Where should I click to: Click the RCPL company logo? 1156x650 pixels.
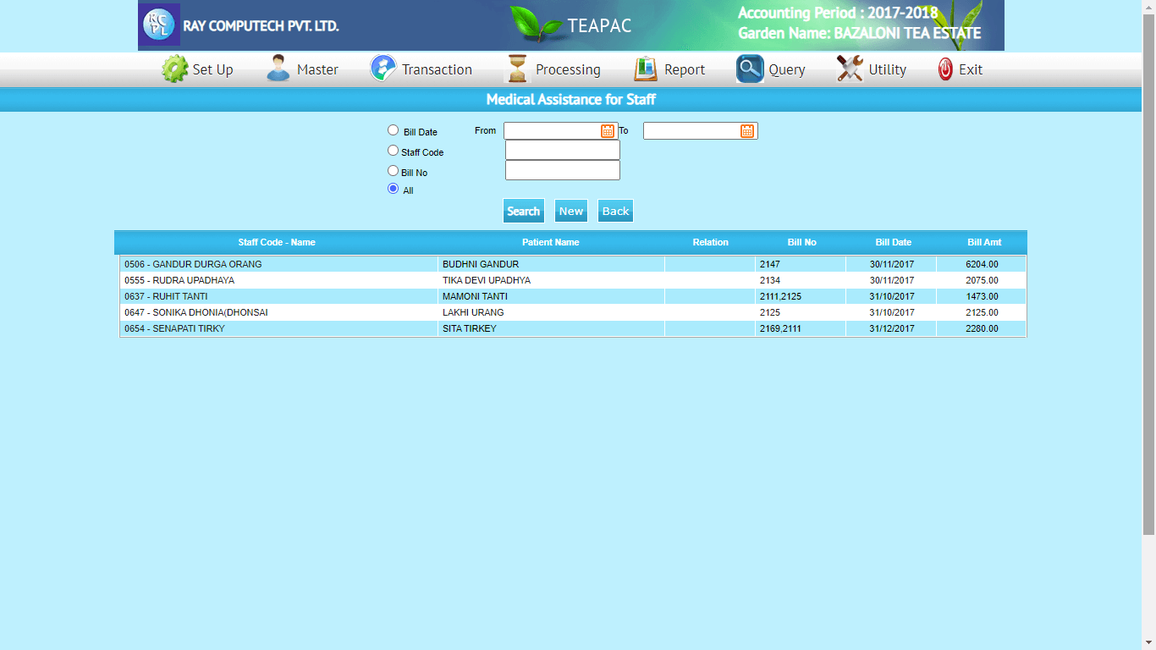[161, 24]
